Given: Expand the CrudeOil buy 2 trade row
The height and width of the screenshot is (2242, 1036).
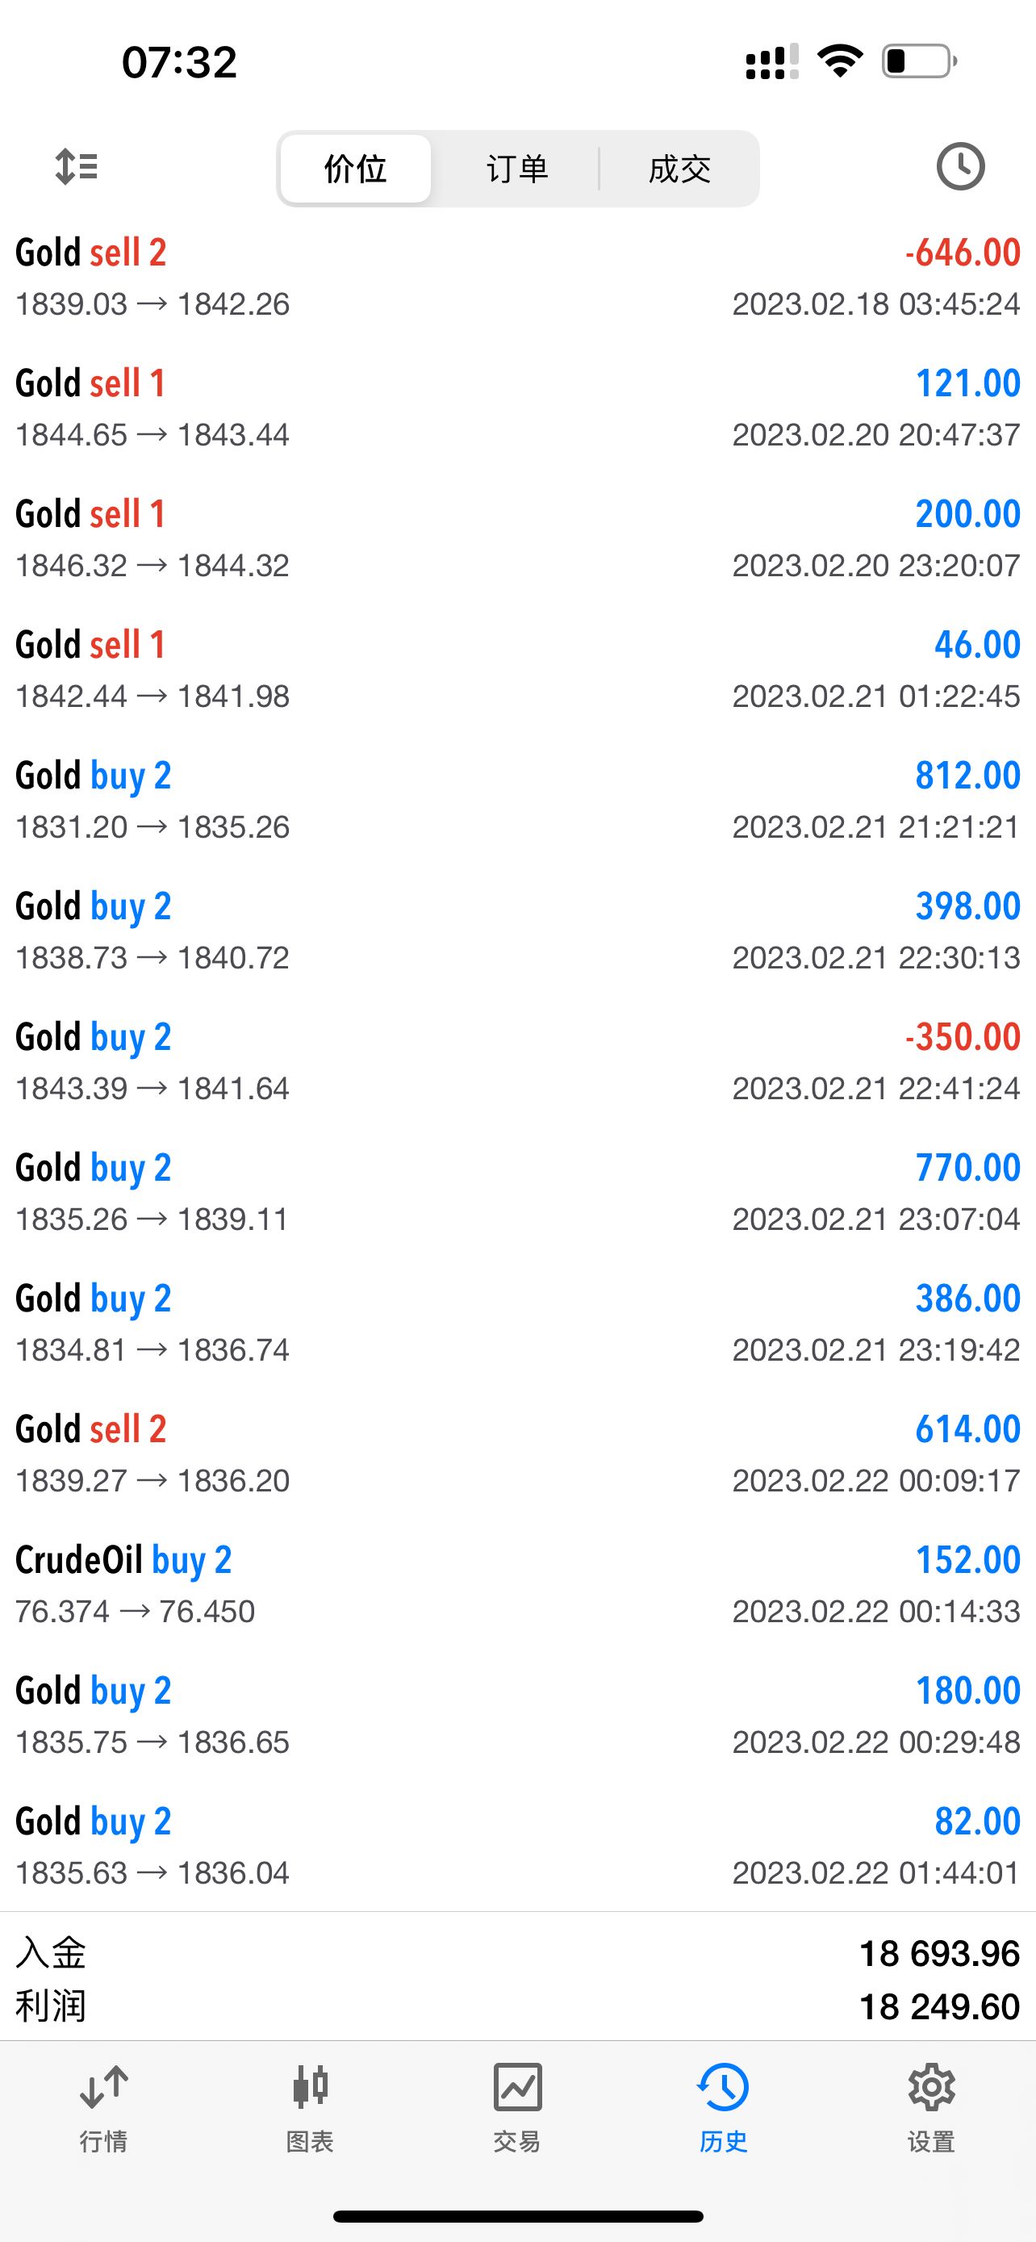Looking at the screenshot, I should (x=517, y=1584).
